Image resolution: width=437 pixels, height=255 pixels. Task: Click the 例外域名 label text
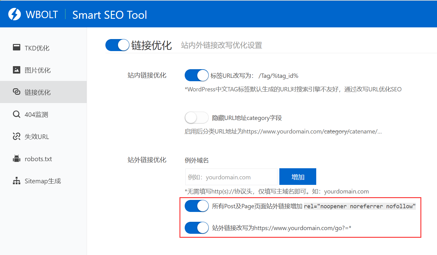(196, 160)
